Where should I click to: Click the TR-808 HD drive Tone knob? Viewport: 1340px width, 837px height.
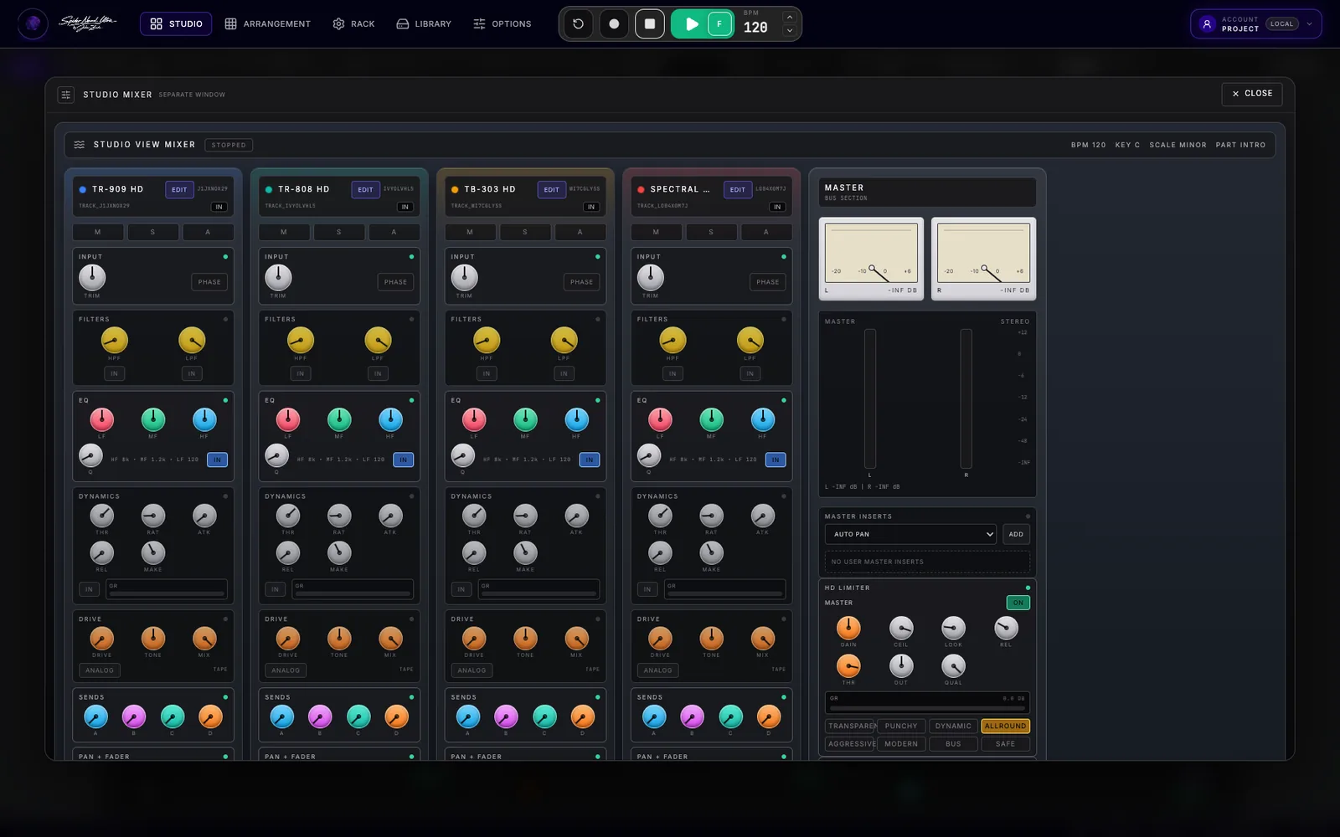coord(339,639)
